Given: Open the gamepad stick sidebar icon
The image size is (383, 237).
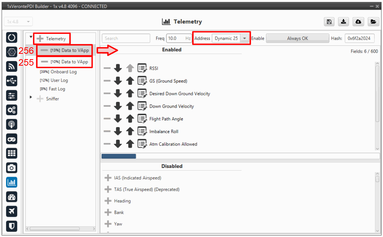Looking at the screenshot, I should click(12, 139).
